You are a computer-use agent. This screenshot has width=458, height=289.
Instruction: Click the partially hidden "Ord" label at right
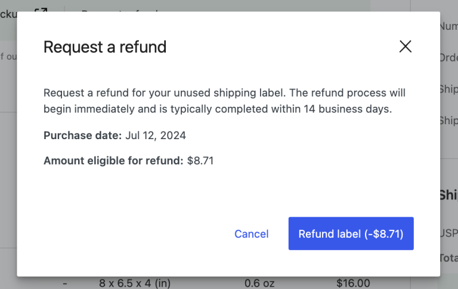[448, 58]
